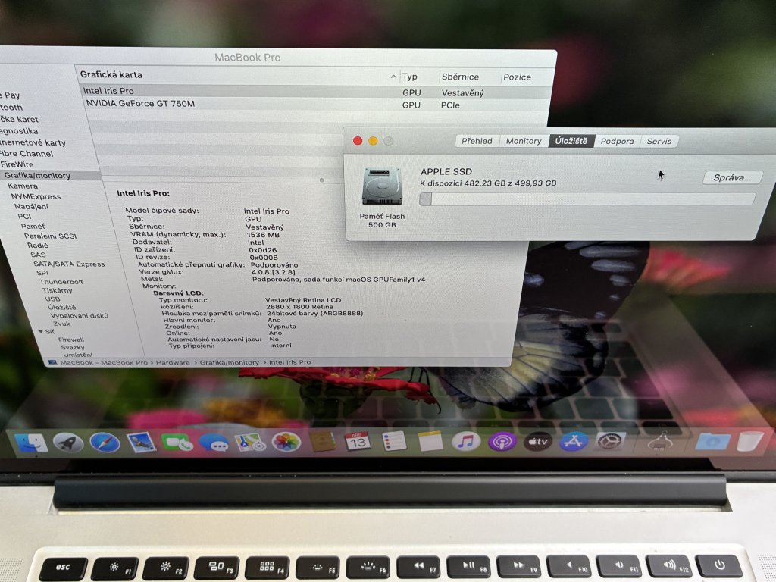Open Maps app in Dock
The width and height of the screenshot is (776, 582).
click(250, 443)
